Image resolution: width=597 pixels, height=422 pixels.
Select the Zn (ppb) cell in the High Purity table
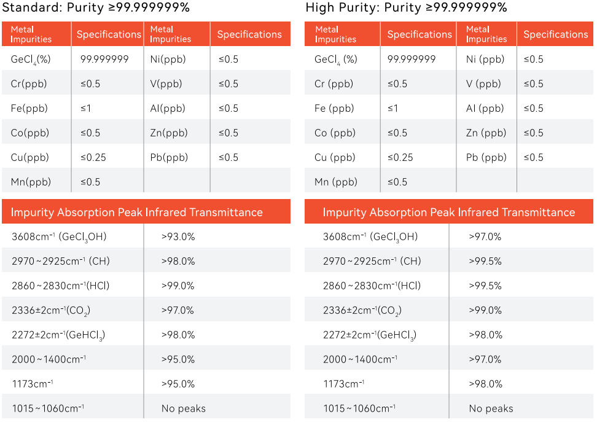(x=486, y=133)
